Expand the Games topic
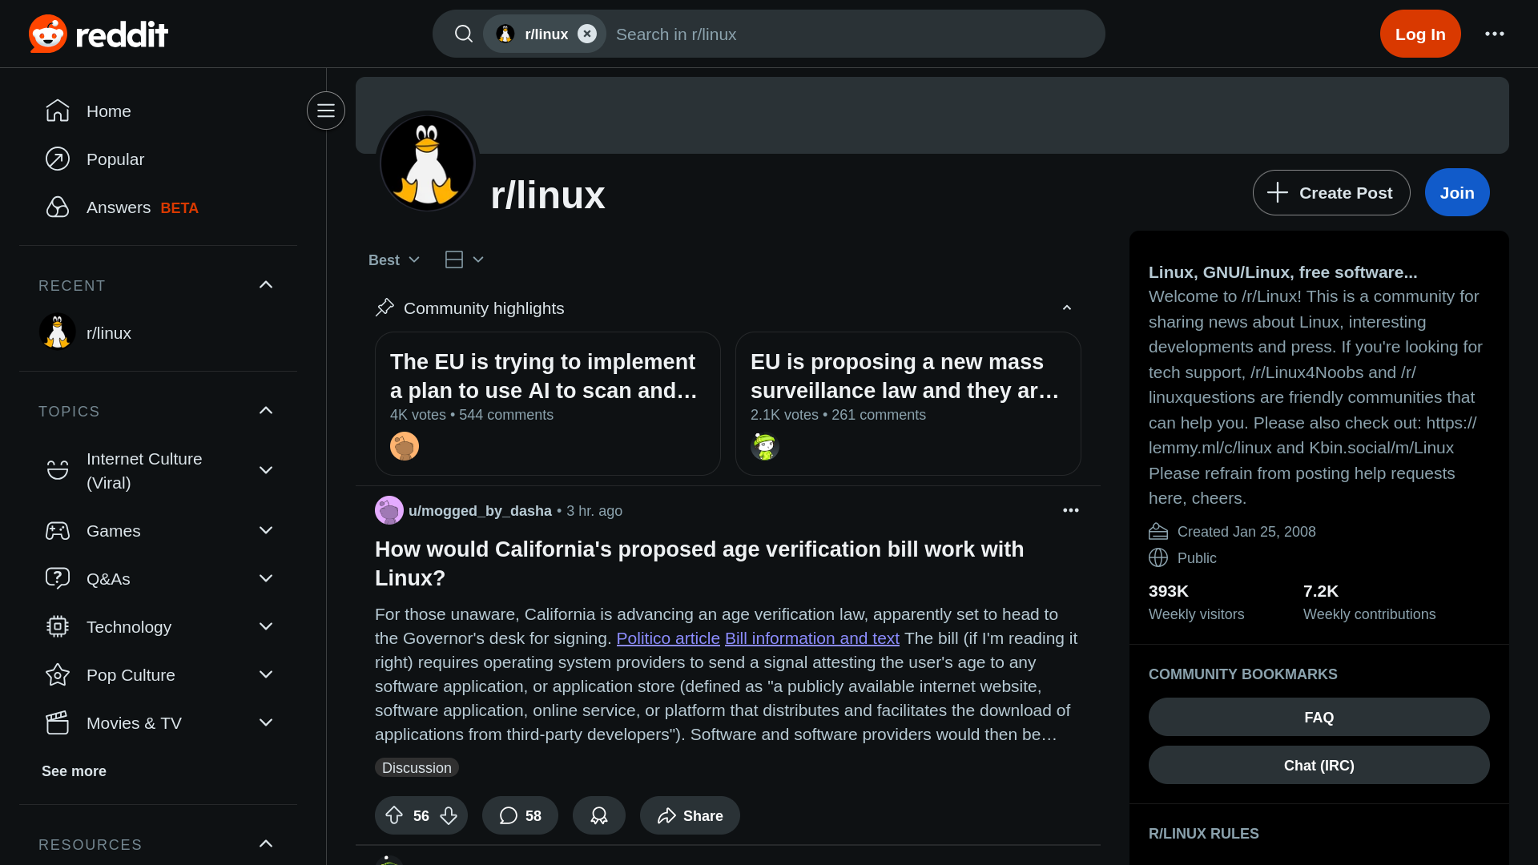This screenshot has width=1538, height=865. pyautogui.click(x=266, y=530)
